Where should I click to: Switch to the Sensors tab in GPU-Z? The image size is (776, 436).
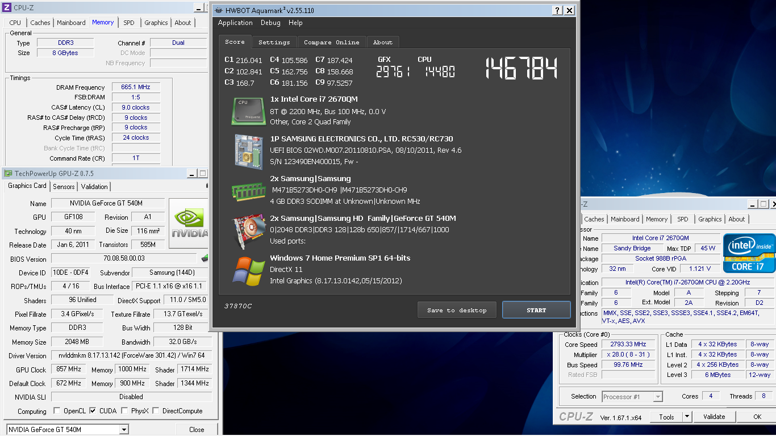(x=64, y=186)
